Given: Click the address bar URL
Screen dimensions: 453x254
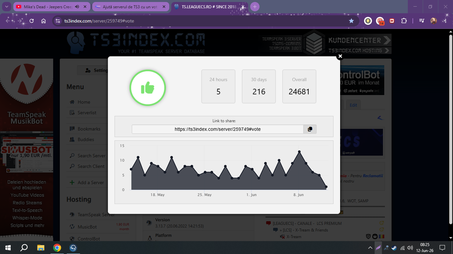Looking at the screenshot, I should click(x=99, y=21).
